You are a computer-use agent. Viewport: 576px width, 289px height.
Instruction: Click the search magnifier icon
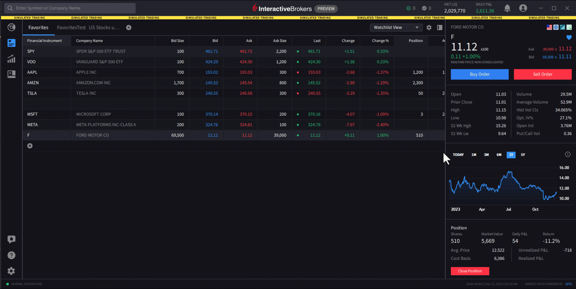pos(10,8)
